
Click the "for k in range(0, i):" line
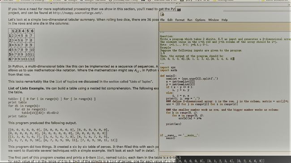point(182,113)
